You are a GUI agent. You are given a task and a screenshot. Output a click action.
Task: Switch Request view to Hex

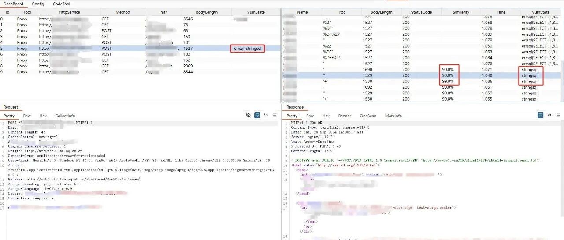43,116
